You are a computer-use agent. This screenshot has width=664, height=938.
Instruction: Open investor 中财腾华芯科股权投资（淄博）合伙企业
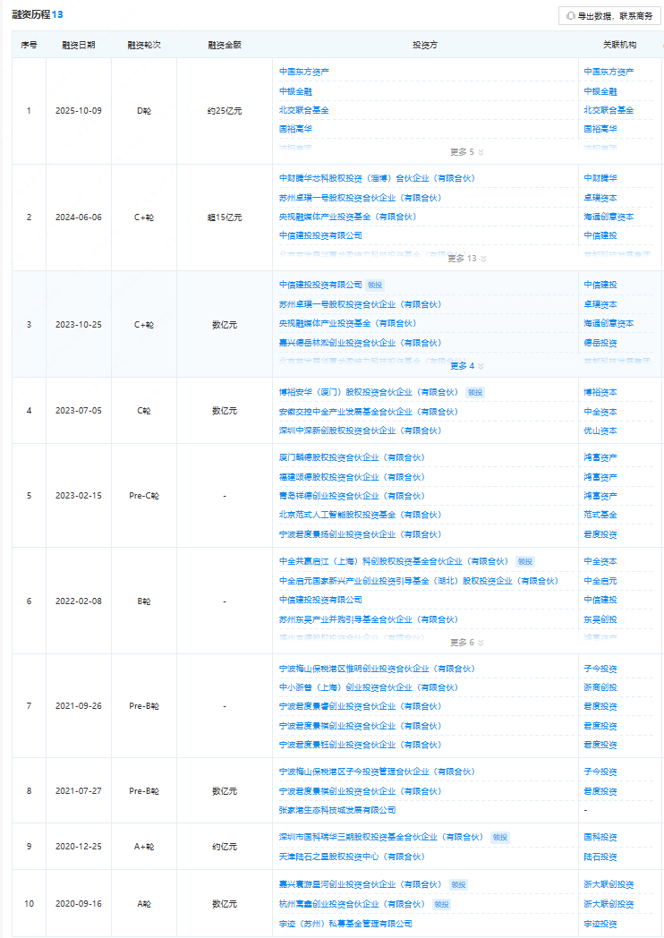pyautogui.click(x=377, y=178)
